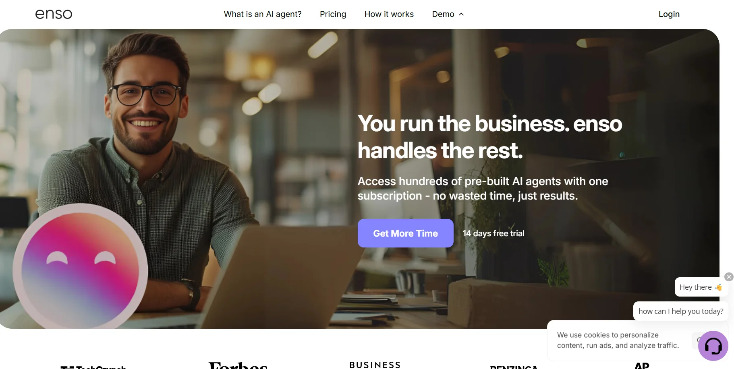Viewport: 734px width, 369px height.
Task: Click the Login link
Action: [x=669, y=14]
